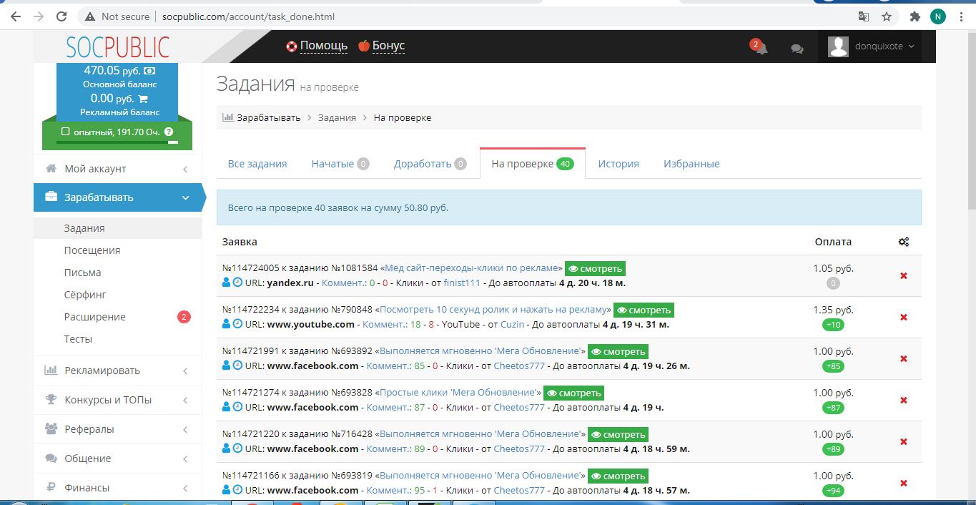Viewport: 976px width, 505px height.
Task: Cancel request №114721220 with red cross
Action: (904, 441)
